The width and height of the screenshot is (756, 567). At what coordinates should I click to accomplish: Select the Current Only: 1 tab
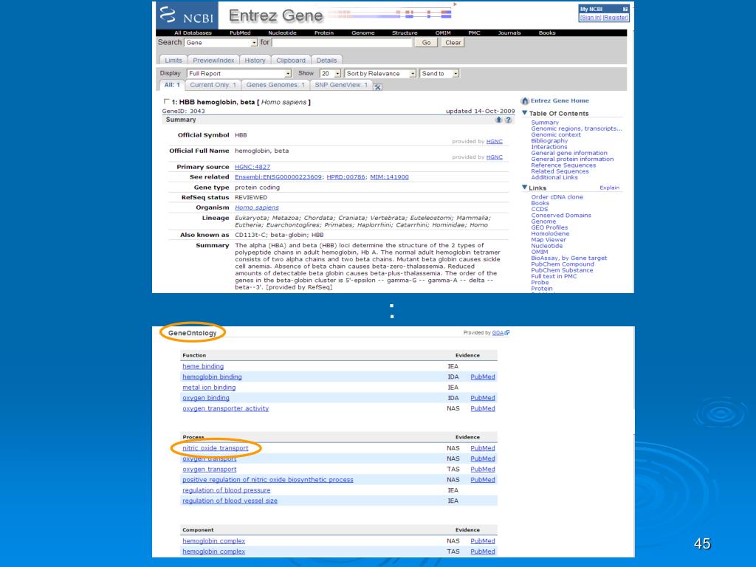213,85
